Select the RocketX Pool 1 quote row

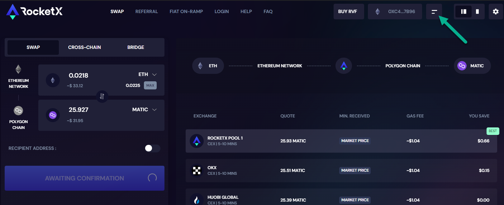point(341,141)
